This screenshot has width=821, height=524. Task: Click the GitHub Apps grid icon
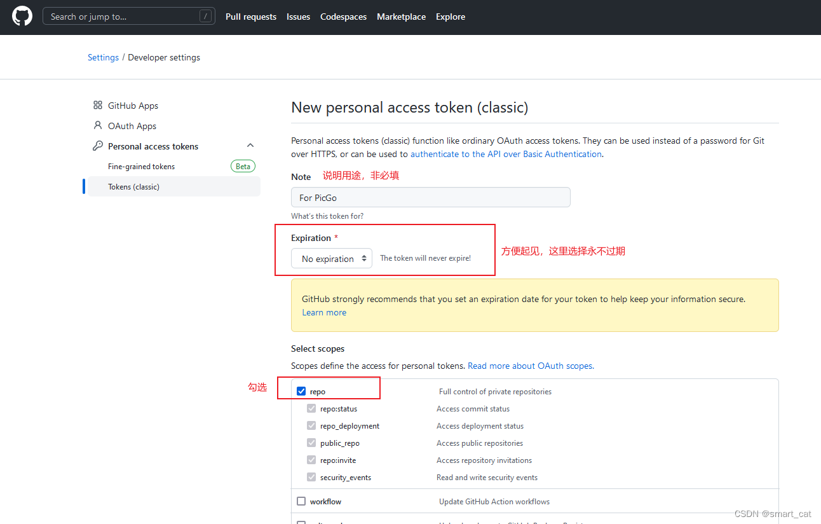[97, 106]
